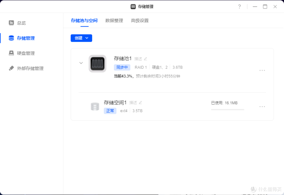The image size is (284, 195).
Task: Click 描述 placeholder next to 存储空间1
Action: point(133,103)
